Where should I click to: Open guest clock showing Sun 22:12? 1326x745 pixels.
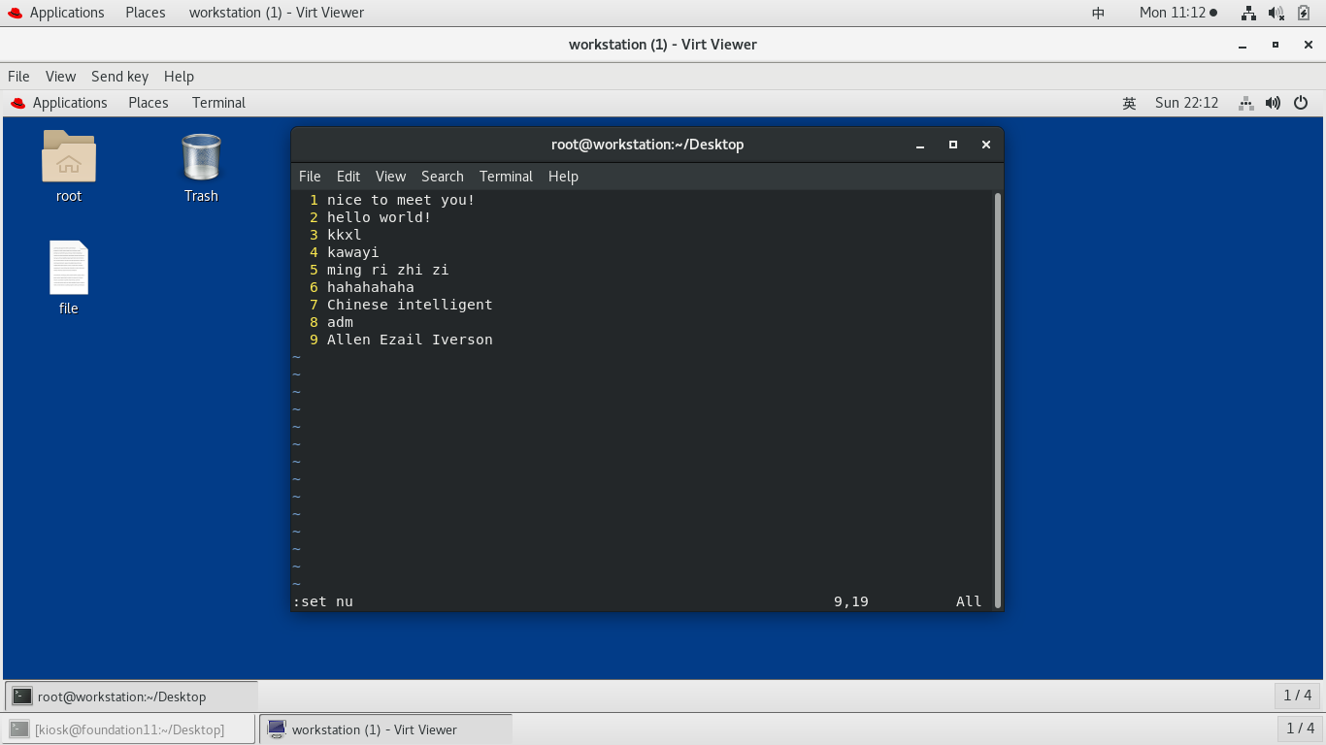click(1186, 103)
